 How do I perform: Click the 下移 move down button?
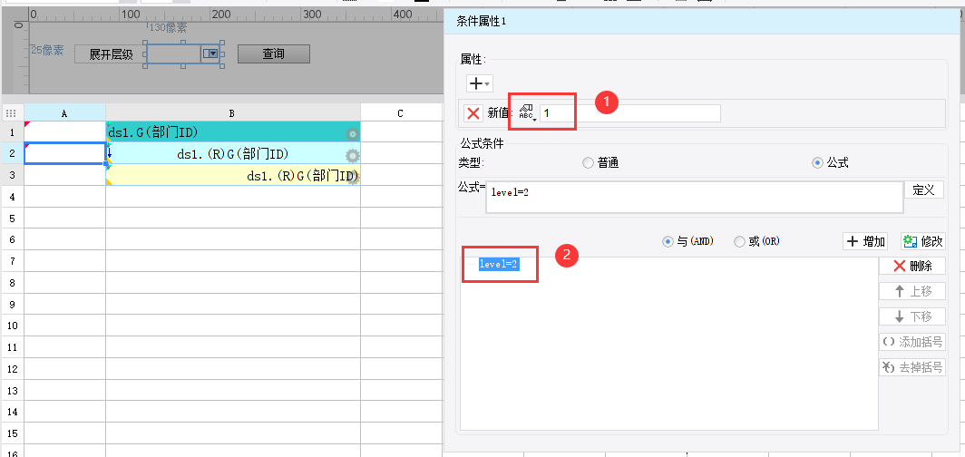tap(911, 316)
